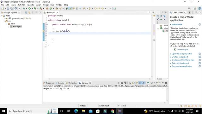Click the Open Perspective icon
This screenshot has height=114, width=202.
pos(195,9)
